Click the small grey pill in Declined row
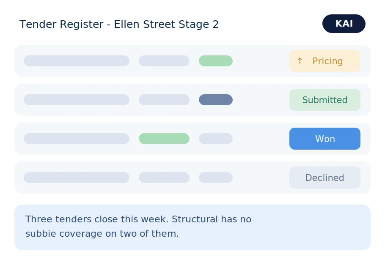Screen dimensions: 385x268 tap(216, 178)
